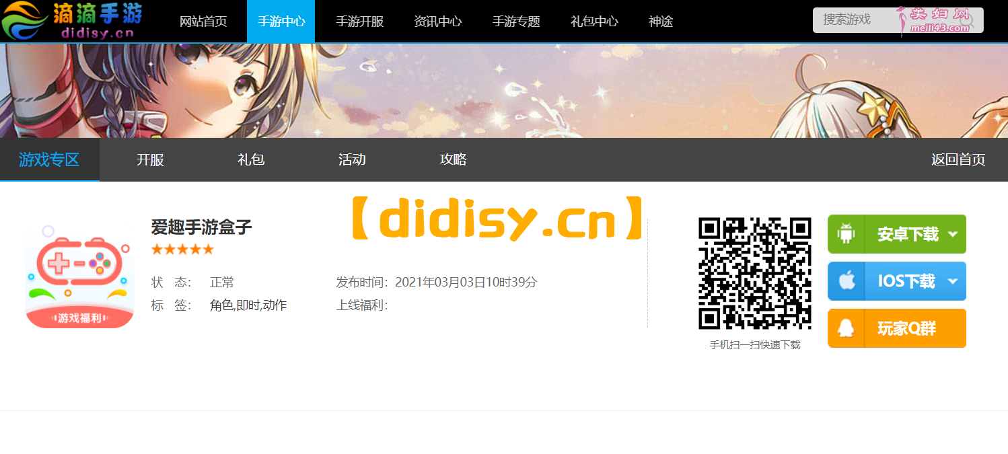Select the 游戏专区 tab

49,160
